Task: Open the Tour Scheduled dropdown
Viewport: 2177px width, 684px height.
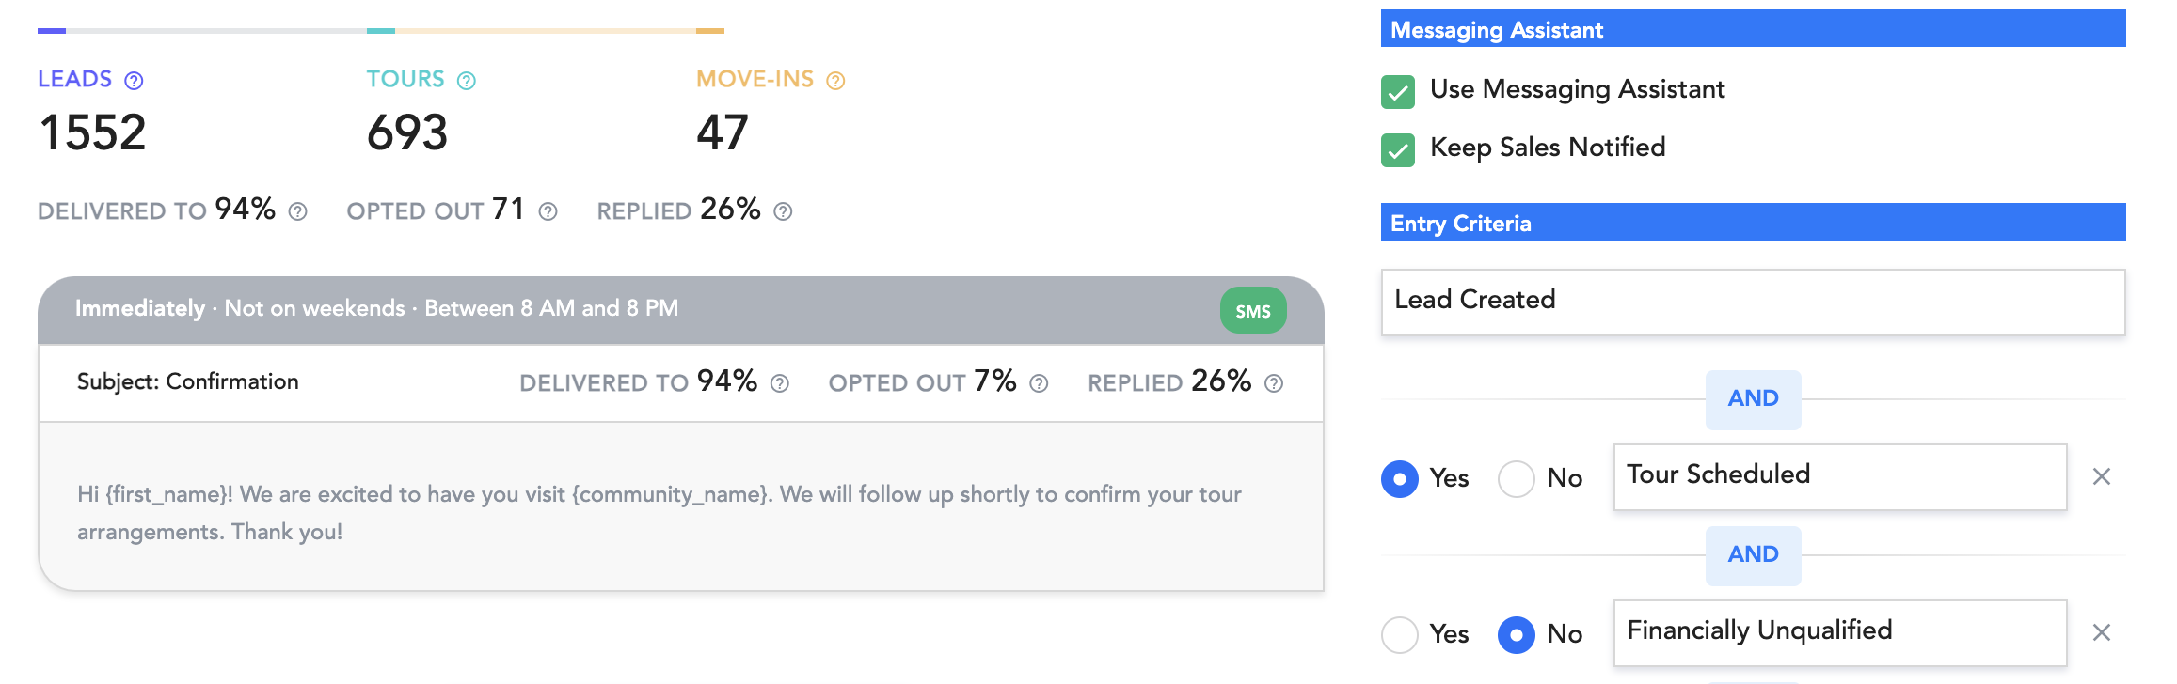Action: click(1839, 476)
